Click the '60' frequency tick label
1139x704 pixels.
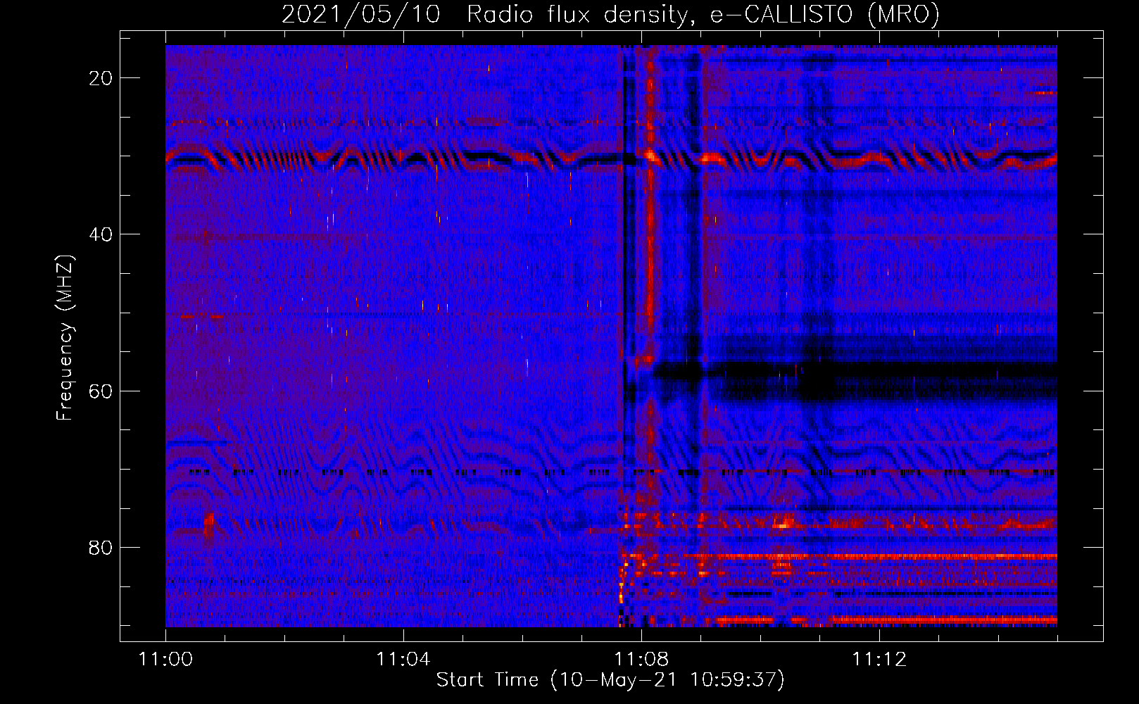(101, 391)
